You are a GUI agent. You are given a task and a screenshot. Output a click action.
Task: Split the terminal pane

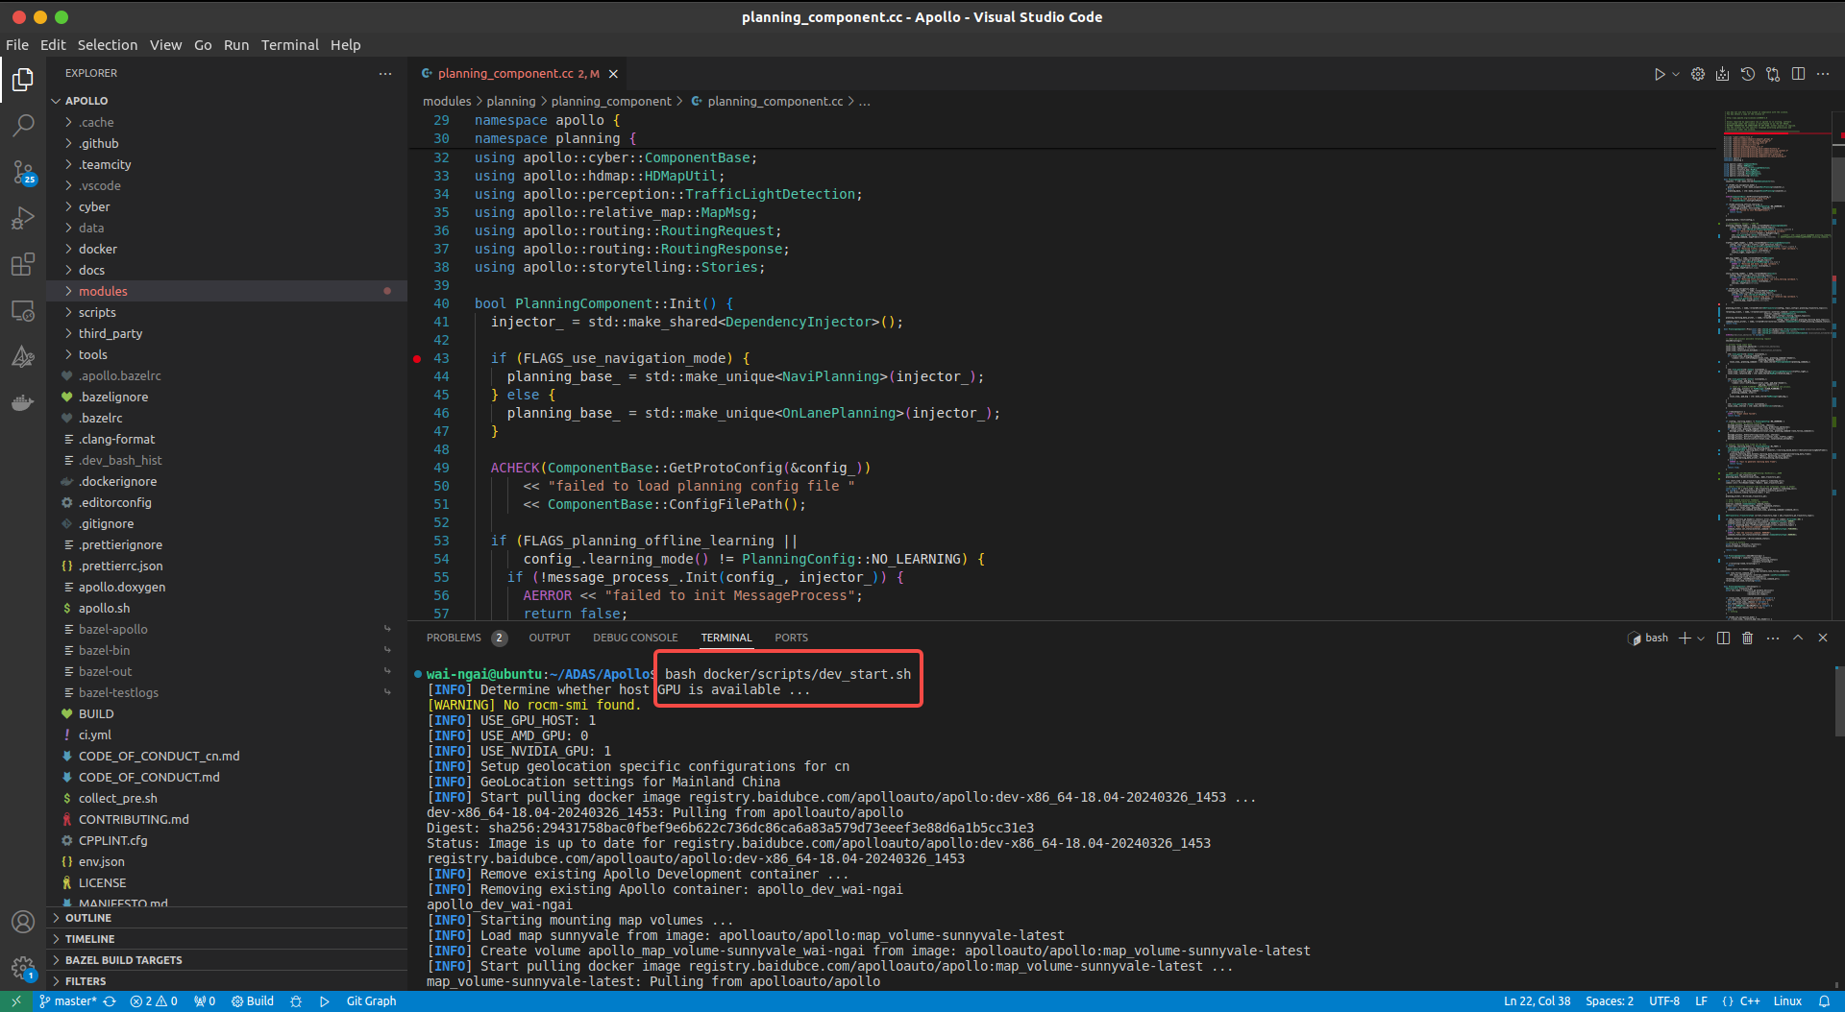point(1723,638)
